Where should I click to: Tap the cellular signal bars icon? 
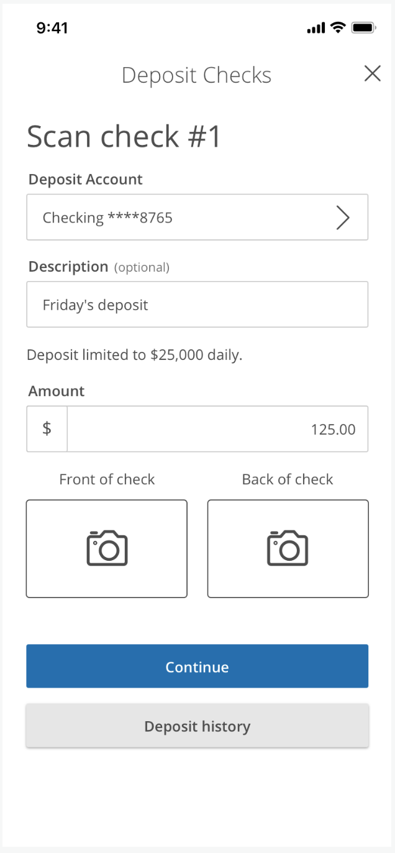coord(317,28)
